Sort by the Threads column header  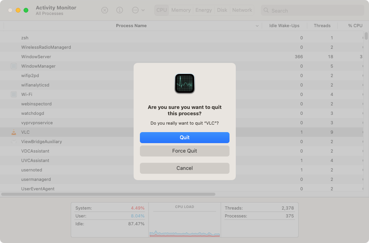pyautogui.click(x=322, y=26)
